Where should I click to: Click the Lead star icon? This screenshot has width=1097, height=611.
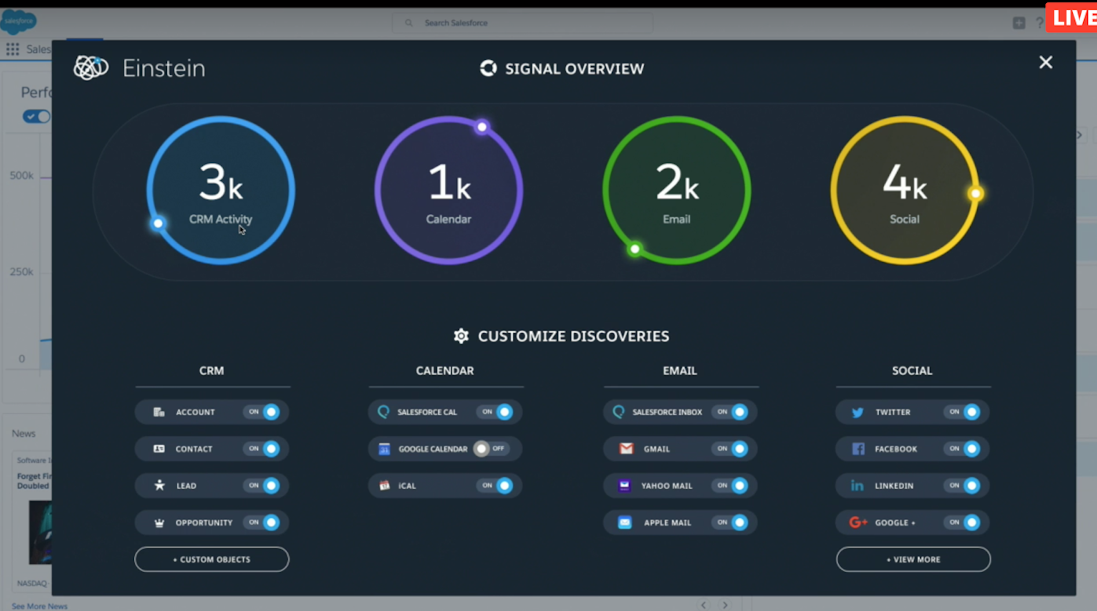click(159, 485)
